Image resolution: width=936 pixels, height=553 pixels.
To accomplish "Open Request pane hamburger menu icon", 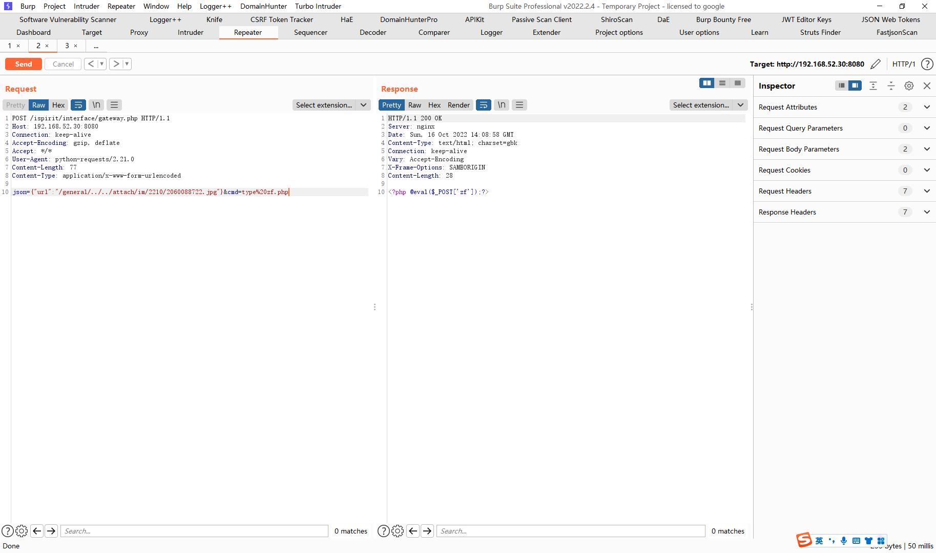I will [x=114, y=105].
